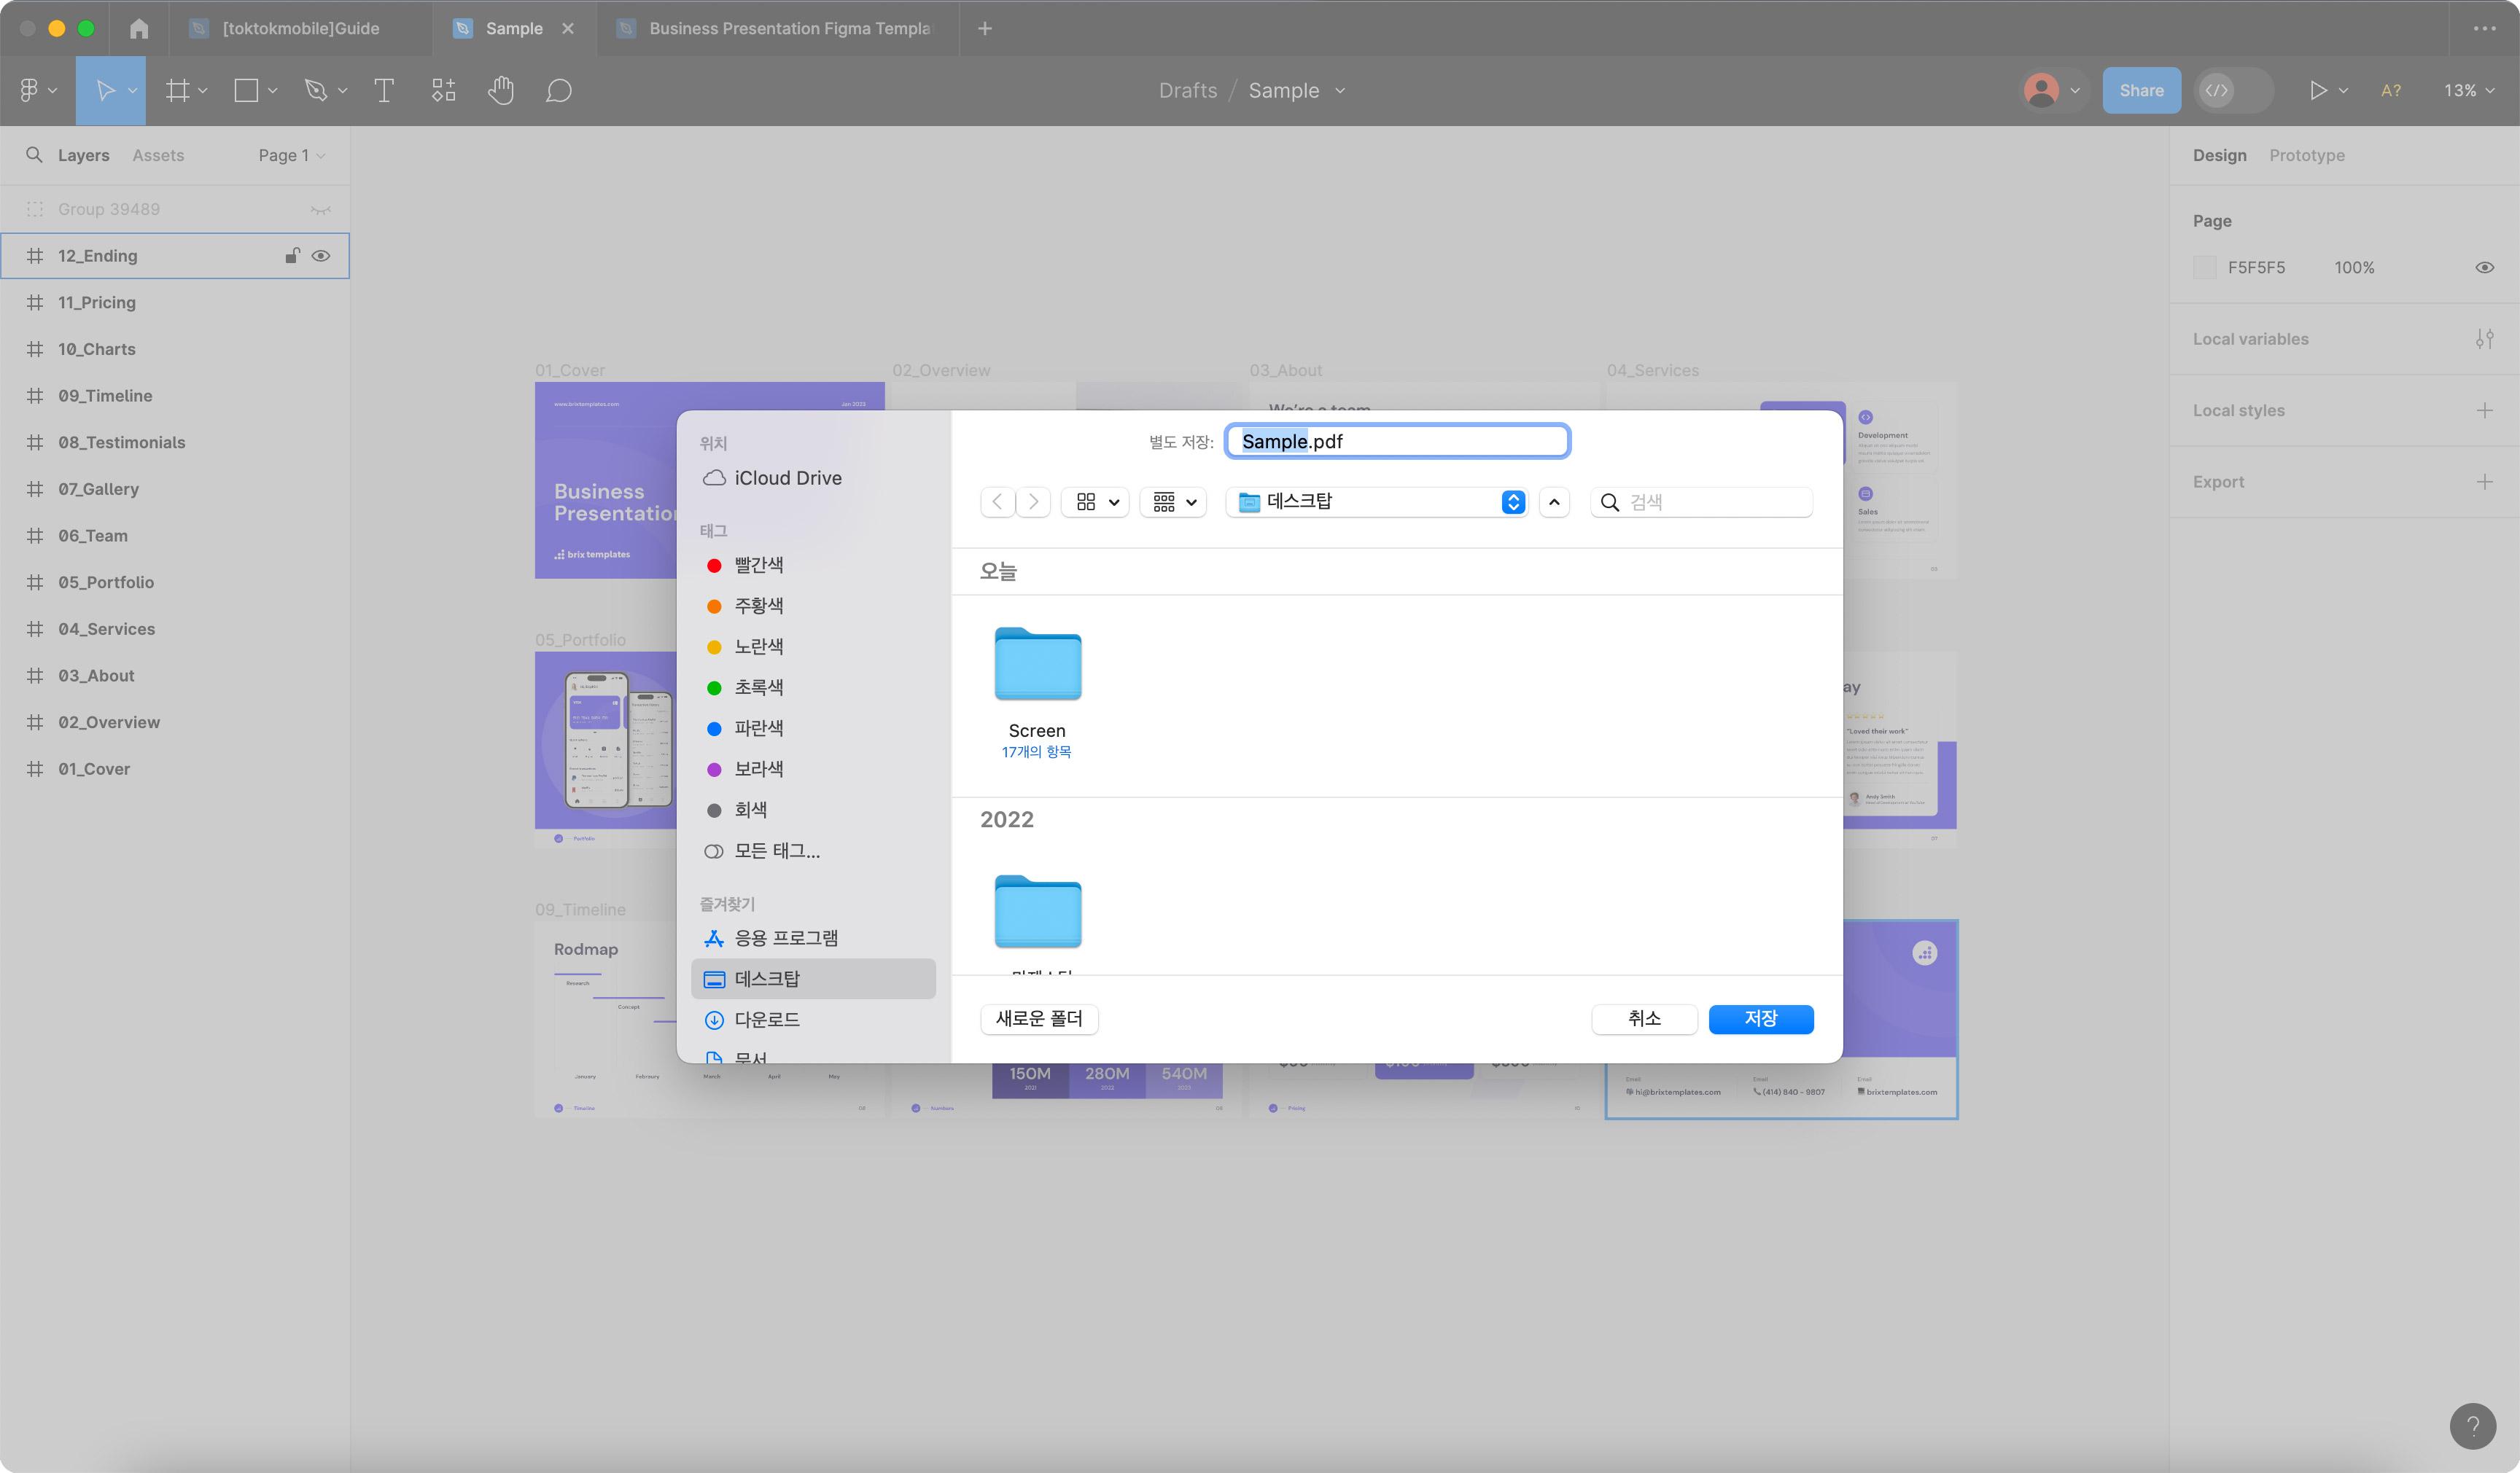Open Local variables settings icon
This screenshot has height=1473, width=2520.
click(2484, 339)
